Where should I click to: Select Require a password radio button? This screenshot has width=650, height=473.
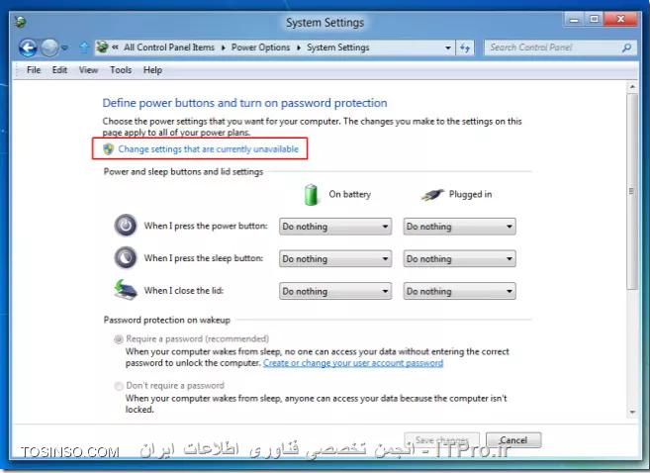pyautogui.click(x=119, y=339)
